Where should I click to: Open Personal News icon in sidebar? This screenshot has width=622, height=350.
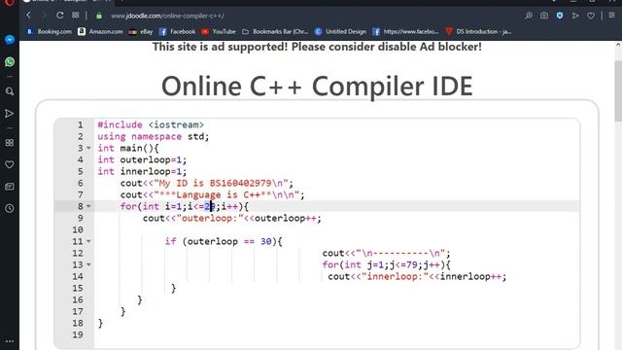coord(10,187)
